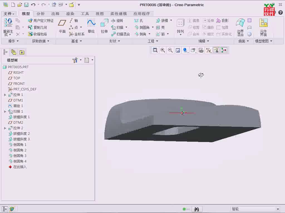
Task: Toggle model tree display in status bar
Action: pos(5,209)
